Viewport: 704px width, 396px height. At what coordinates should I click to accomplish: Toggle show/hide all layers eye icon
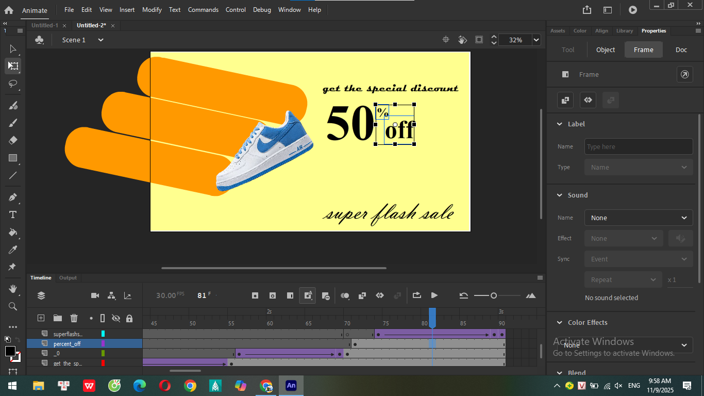(x=116, y=318)
